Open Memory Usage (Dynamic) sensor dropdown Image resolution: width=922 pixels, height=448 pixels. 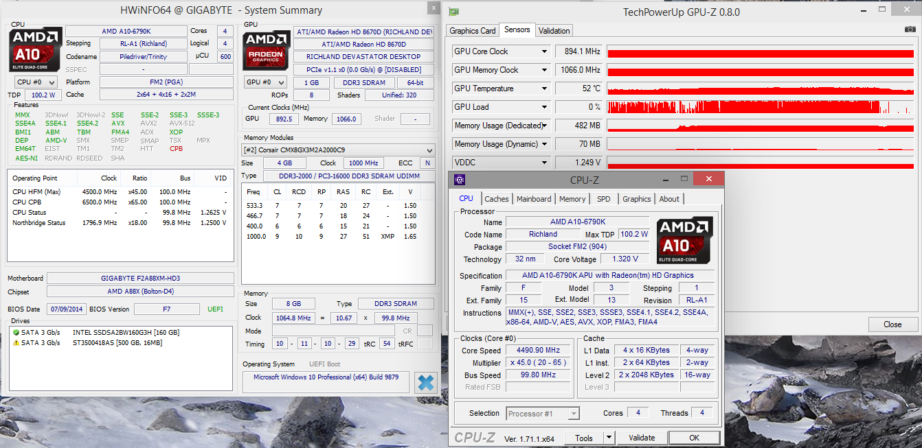click(545, 144)
